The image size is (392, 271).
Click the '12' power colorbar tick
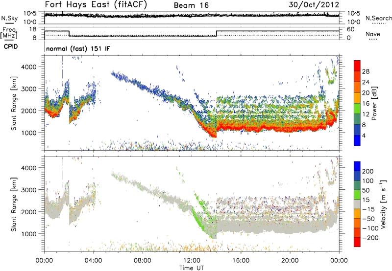pyautogui.click(x=366, y=114)
